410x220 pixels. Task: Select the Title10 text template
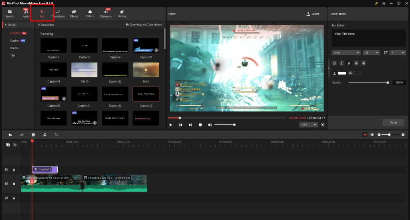[84, 70]
